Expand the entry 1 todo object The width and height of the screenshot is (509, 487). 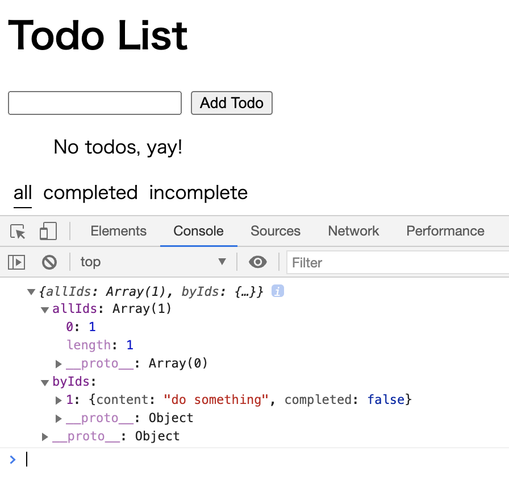click(x=59, y=401)
